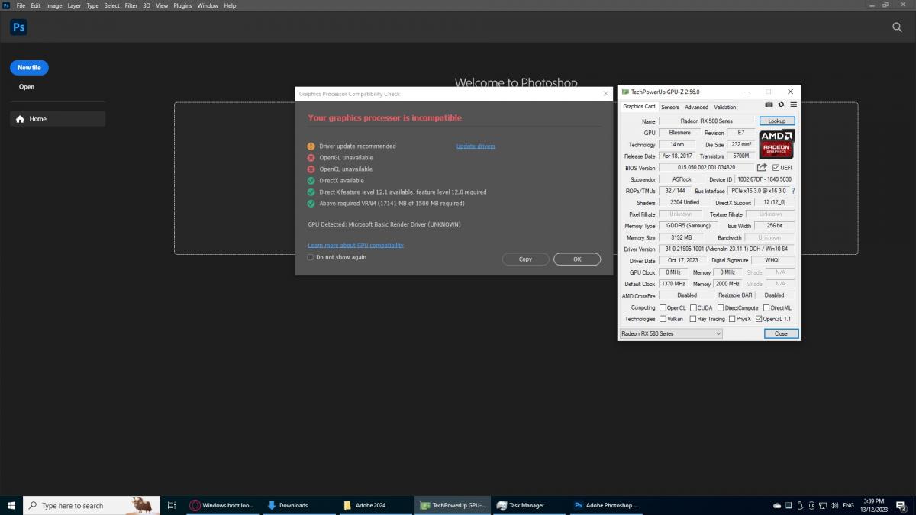Click the Home house icon in sidebar
Screen dimensions: 916x515
coord(20,119)
